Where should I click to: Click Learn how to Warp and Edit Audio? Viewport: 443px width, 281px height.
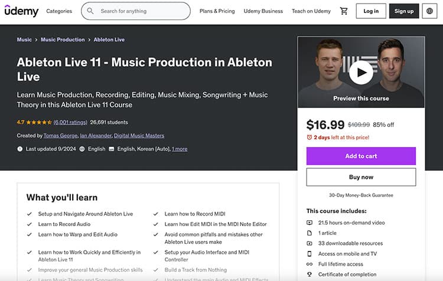pyautogui.click(x=78, y=234)
